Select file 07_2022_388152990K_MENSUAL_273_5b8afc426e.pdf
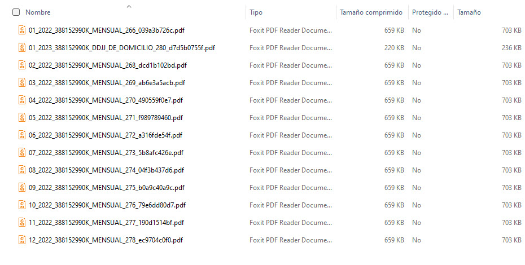 click(x=106, y=153)
